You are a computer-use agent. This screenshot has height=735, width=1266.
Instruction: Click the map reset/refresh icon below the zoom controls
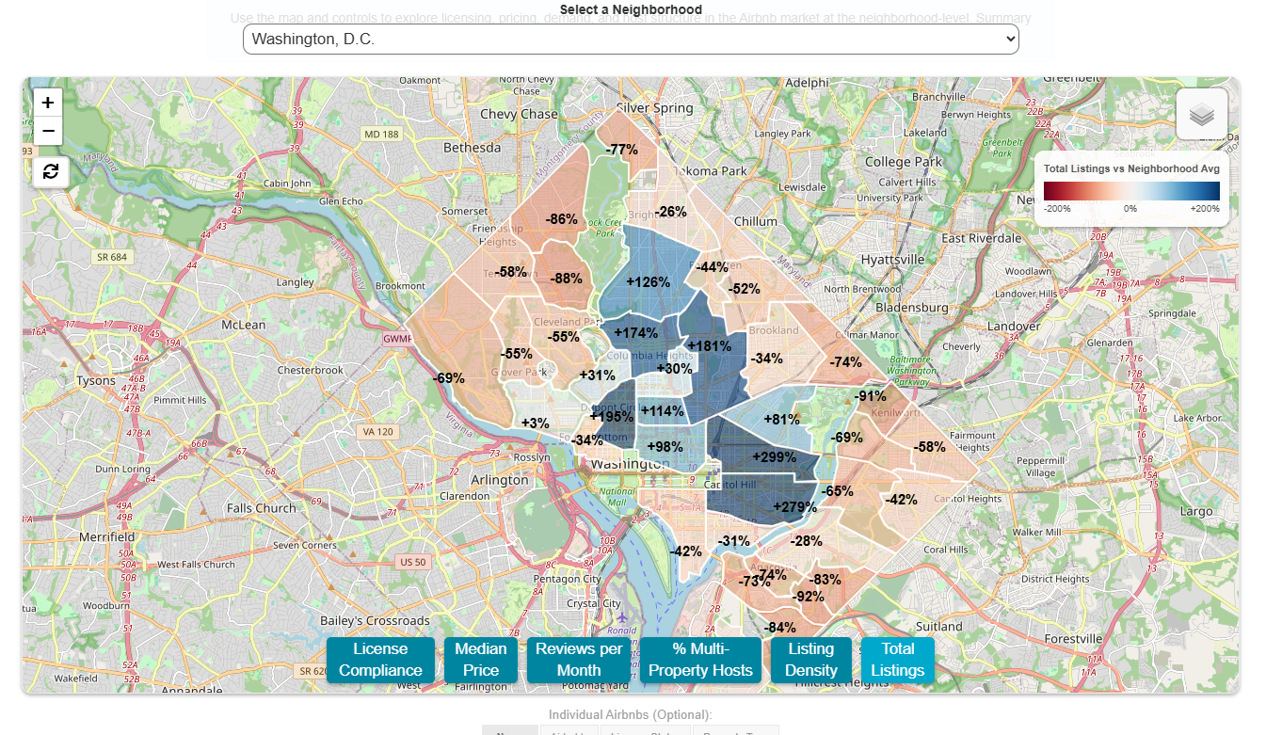coord(50,171)
